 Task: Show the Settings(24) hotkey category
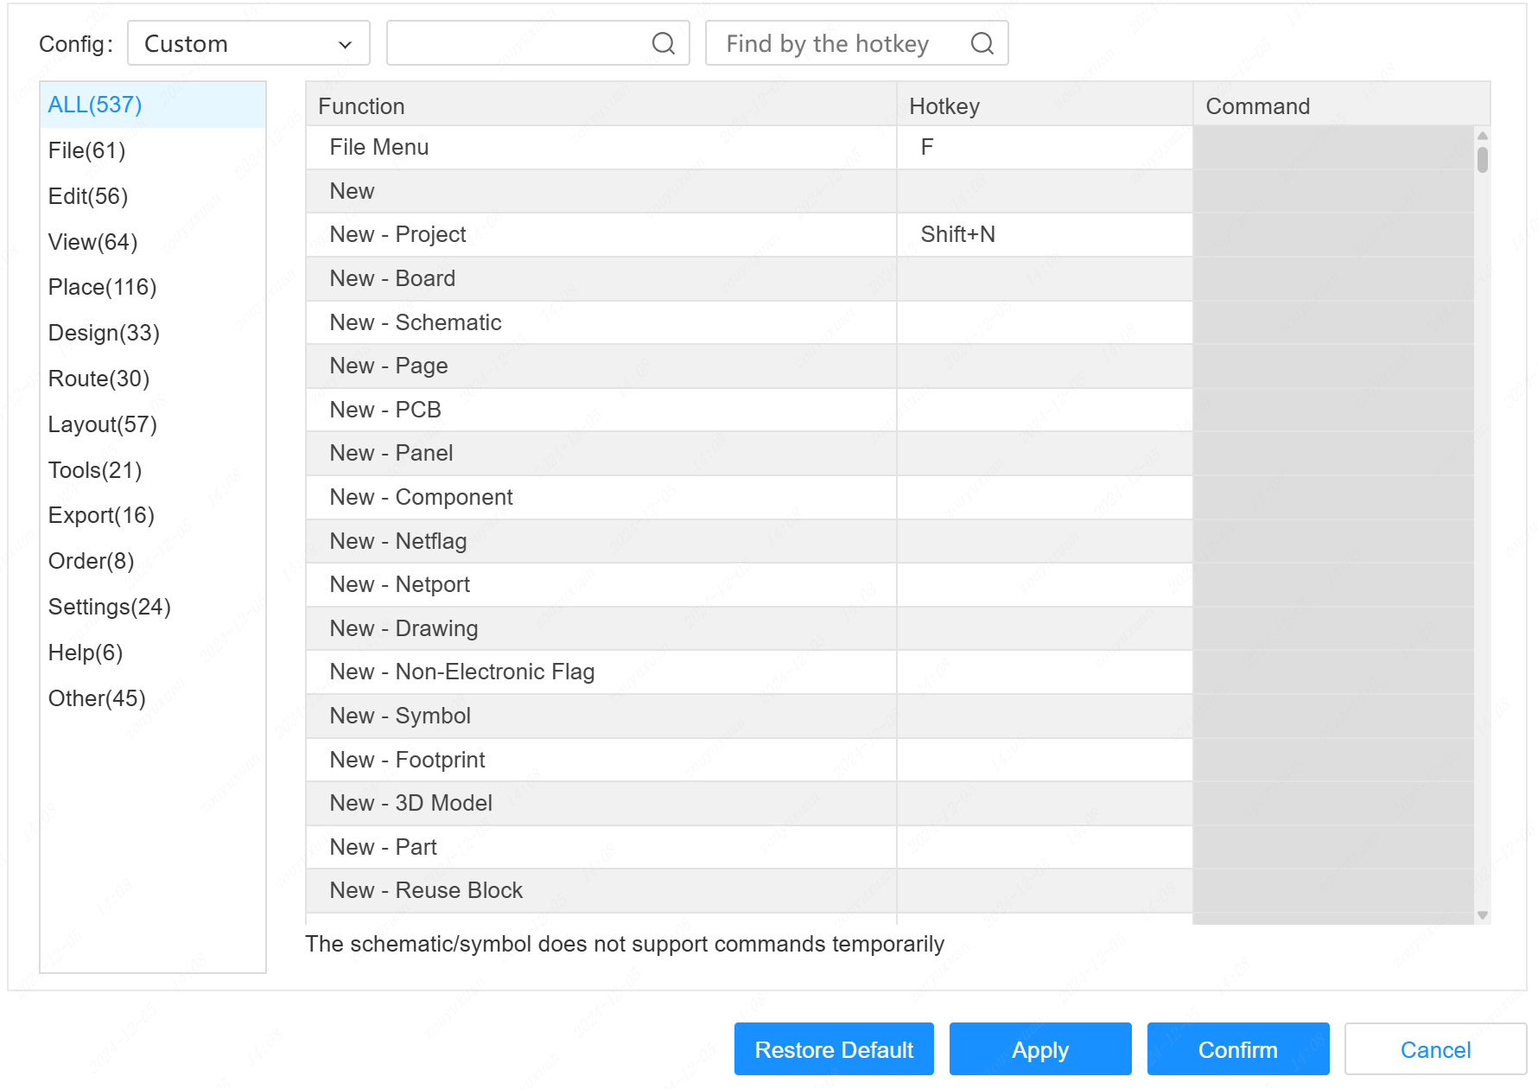(109, 607)
